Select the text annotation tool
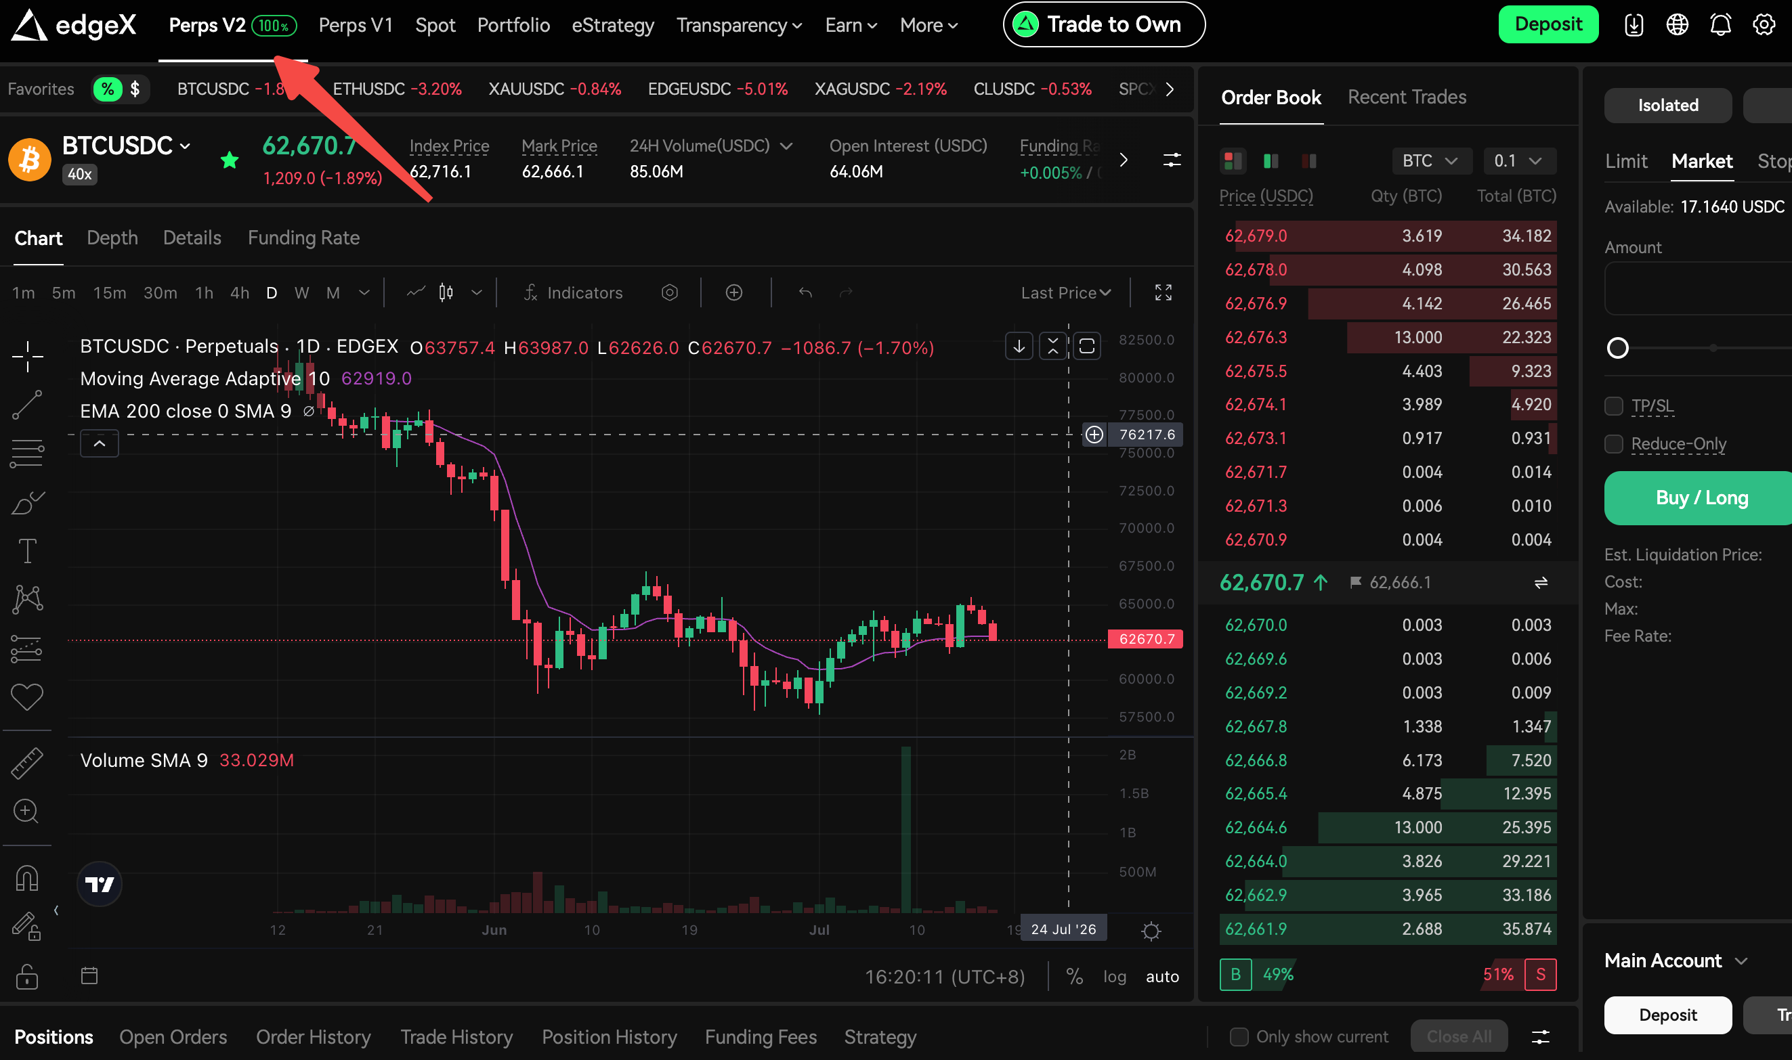The width and height of the screenshot is (1792, 1060). pyautogui.click(x=27, y=551)
